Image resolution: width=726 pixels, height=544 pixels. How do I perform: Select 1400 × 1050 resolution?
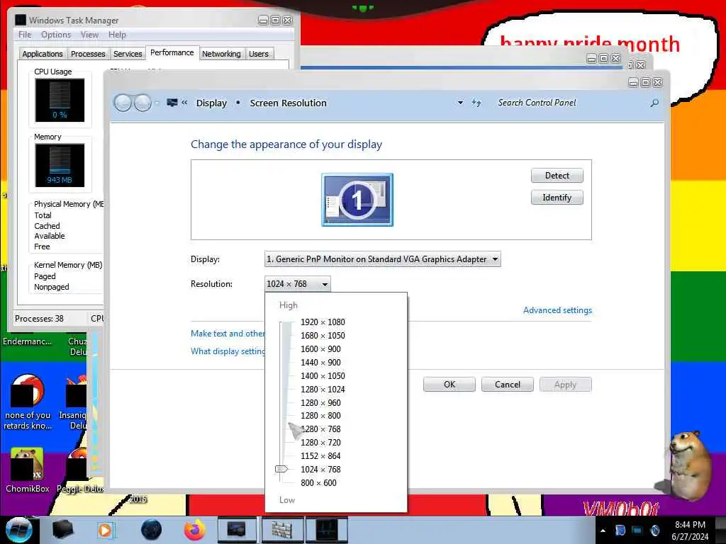tap(323, 375)
